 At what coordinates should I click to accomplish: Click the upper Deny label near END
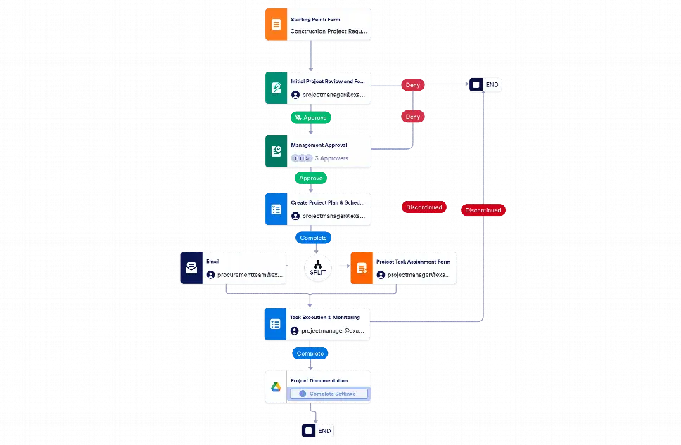point(412,85)
